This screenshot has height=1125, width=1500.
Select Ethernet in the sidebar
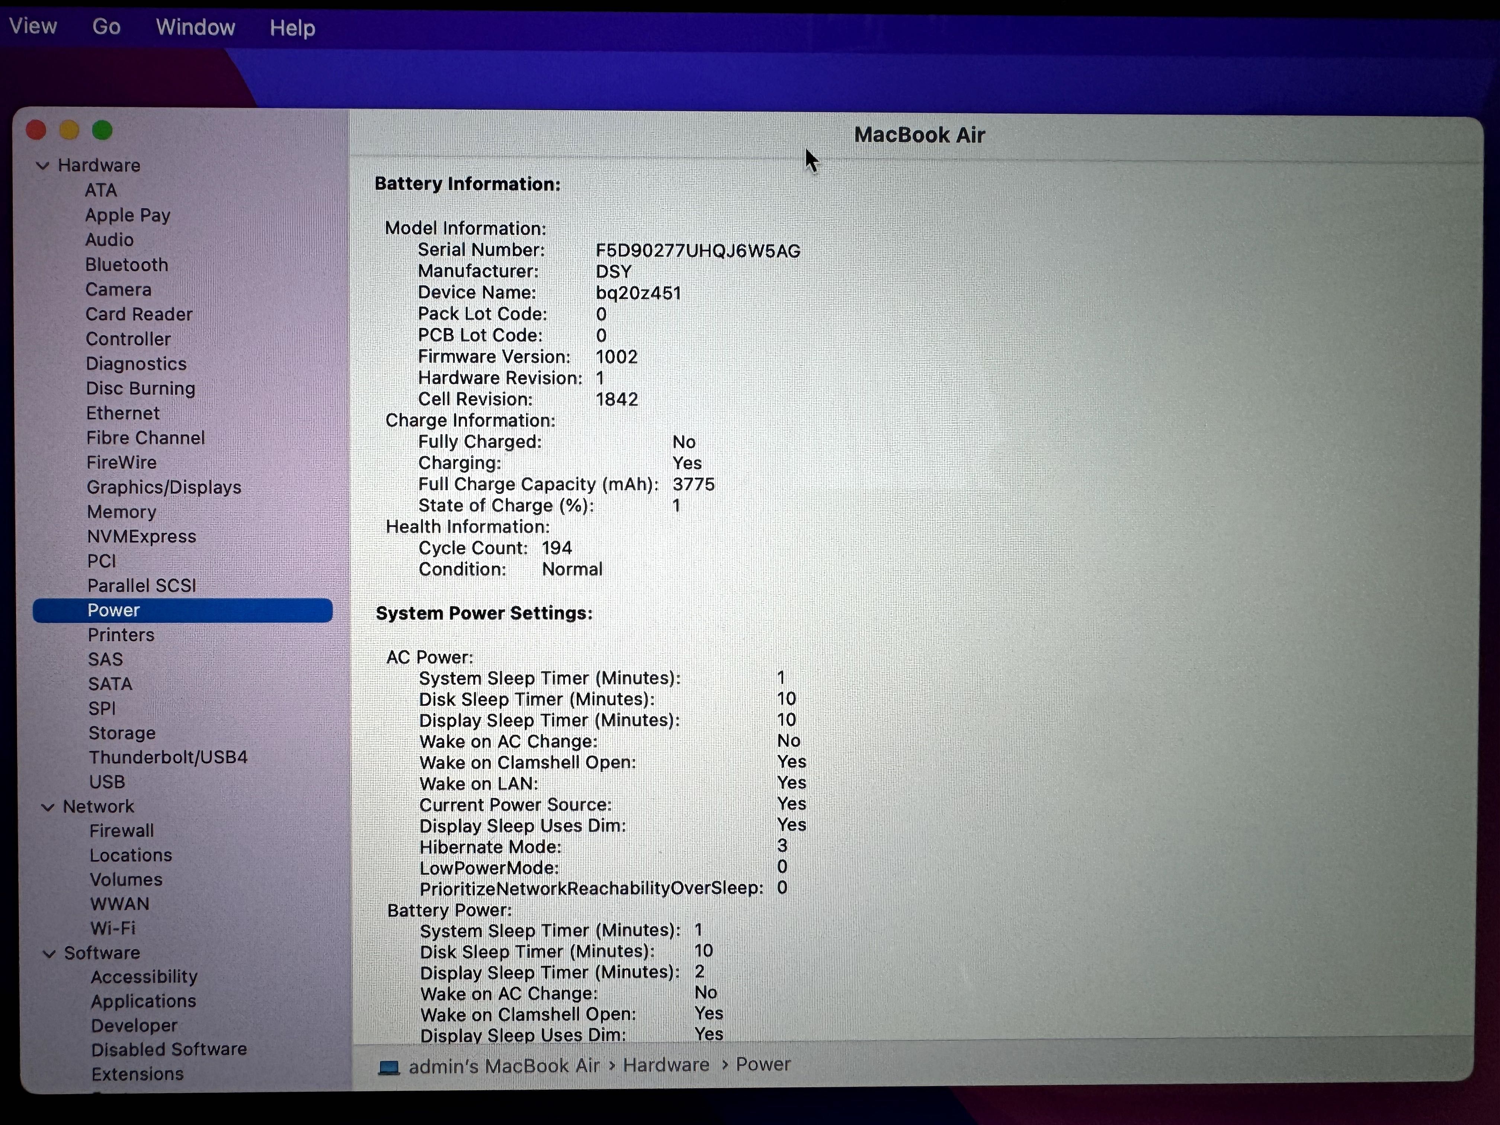tap(123, 413)
